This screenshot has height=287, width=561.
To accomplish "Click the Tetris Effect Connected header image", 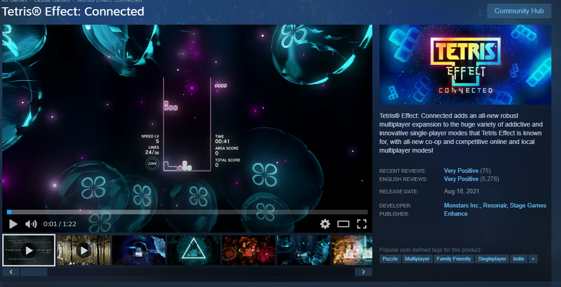I will pos(465,65).
